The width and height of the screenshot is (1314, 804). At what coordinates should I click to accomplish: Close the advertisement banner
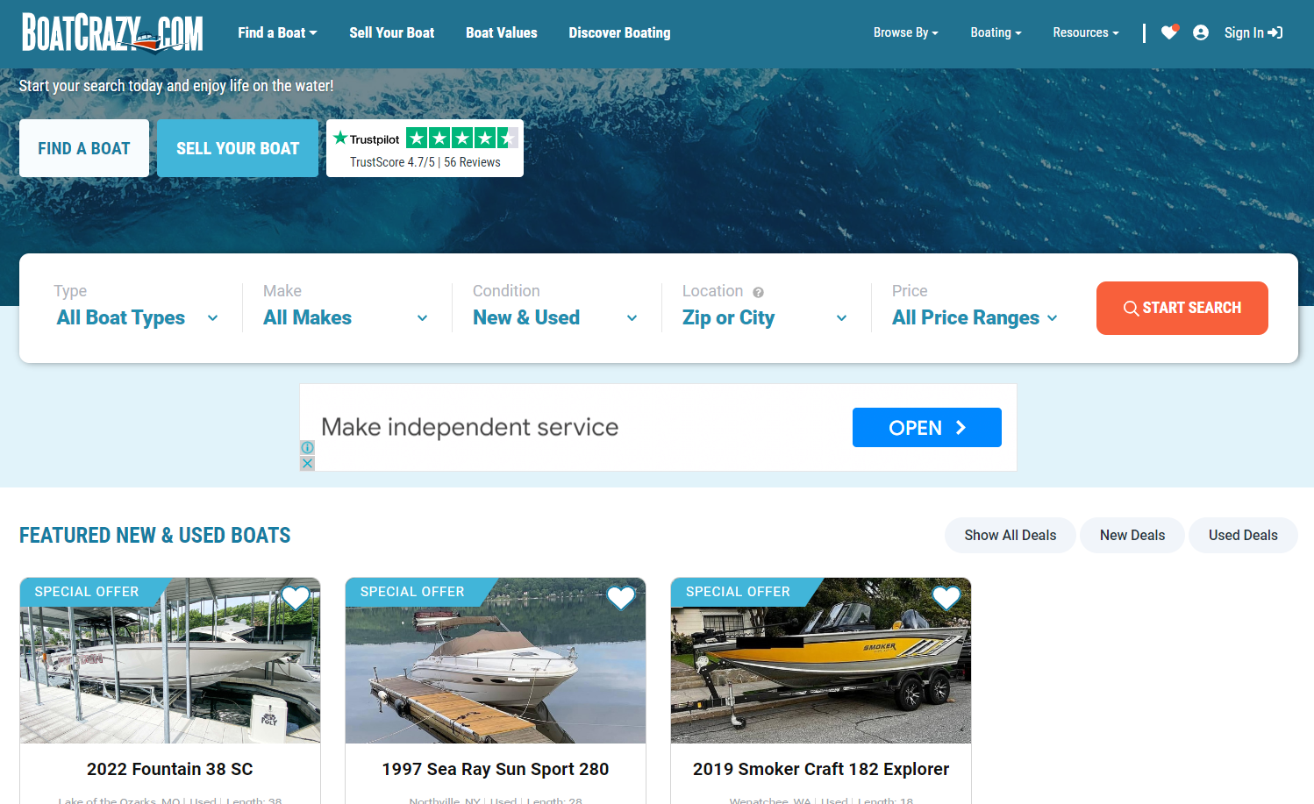point(307,462)
